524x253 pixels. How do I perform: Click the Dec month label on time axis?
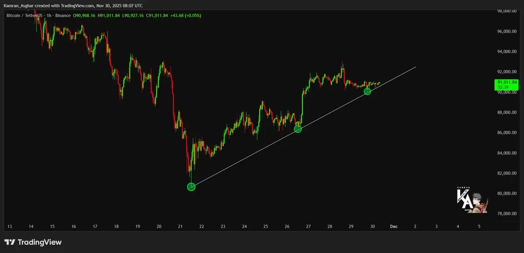(394, 227)
